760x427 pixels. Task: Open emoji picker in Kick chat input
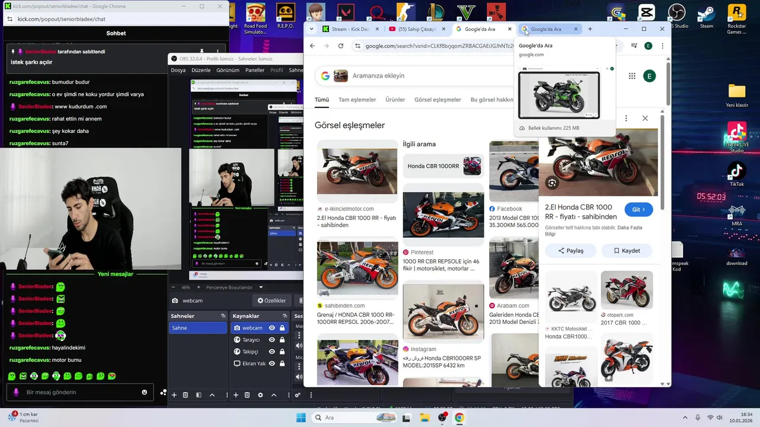click(x=144, y=392)
